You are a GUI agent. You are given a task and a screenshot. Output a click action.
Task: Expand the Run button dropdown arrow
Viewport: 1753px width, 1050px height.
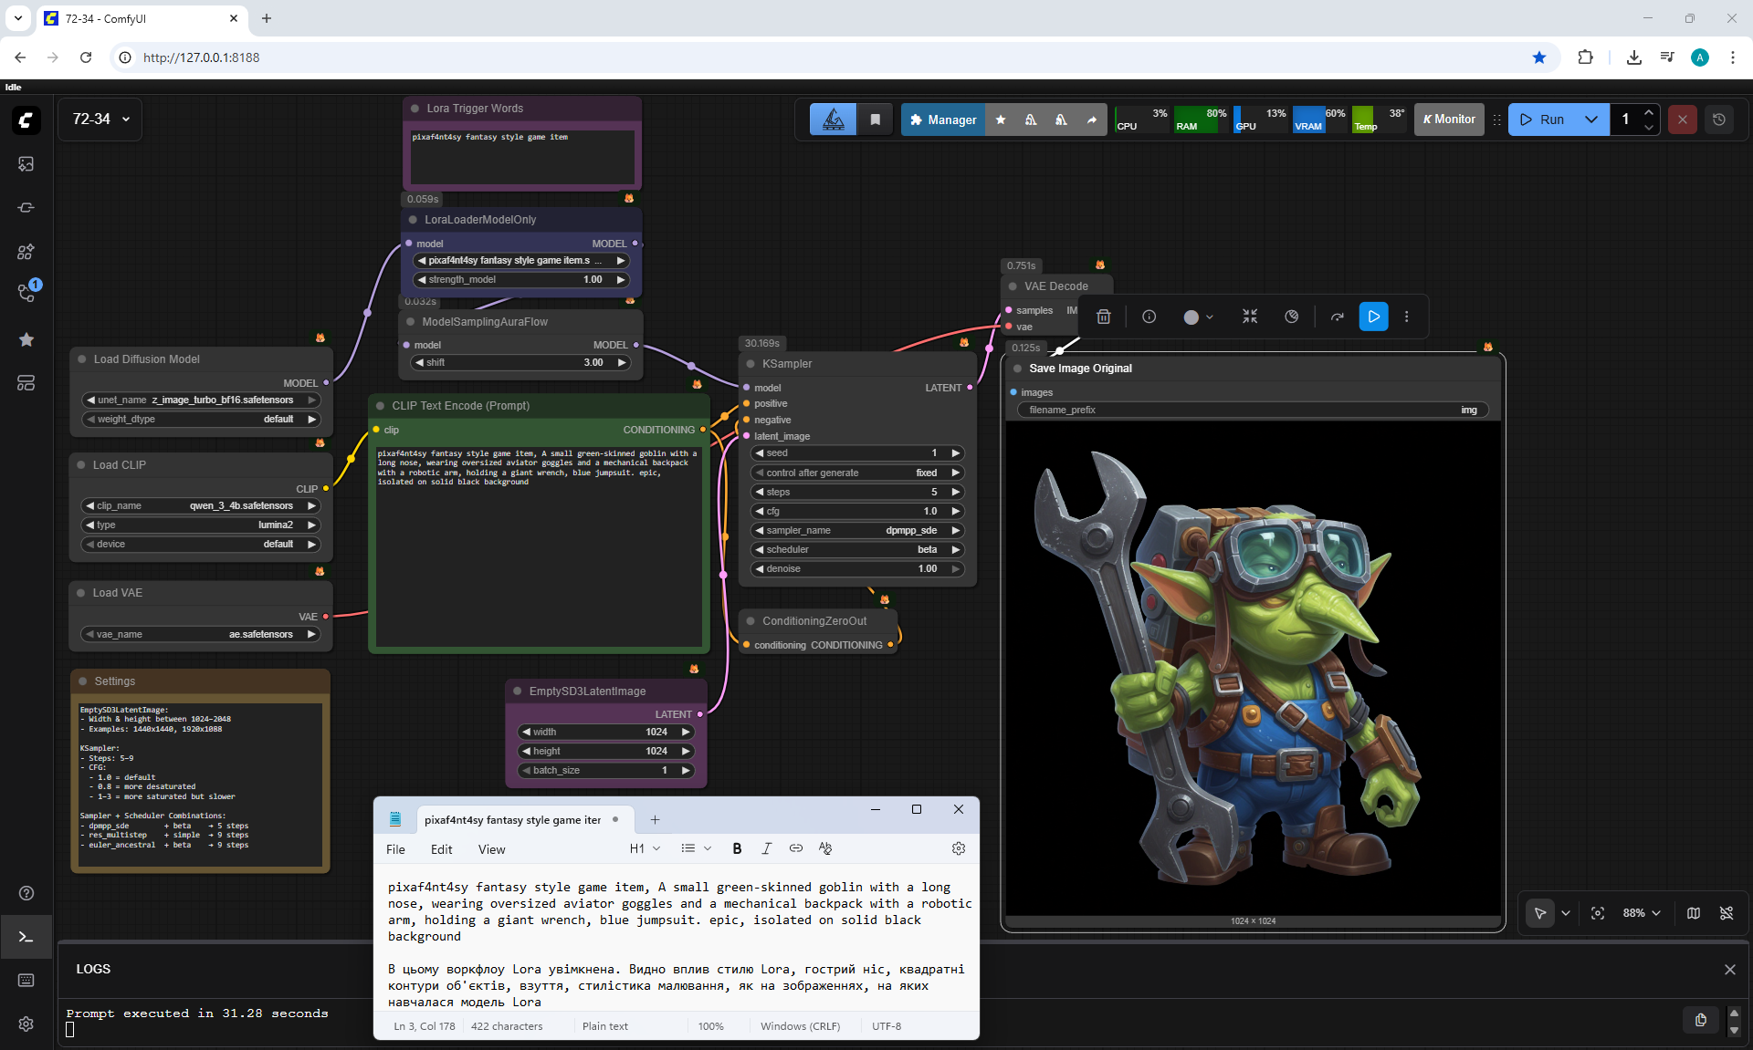coord(1590,120)
